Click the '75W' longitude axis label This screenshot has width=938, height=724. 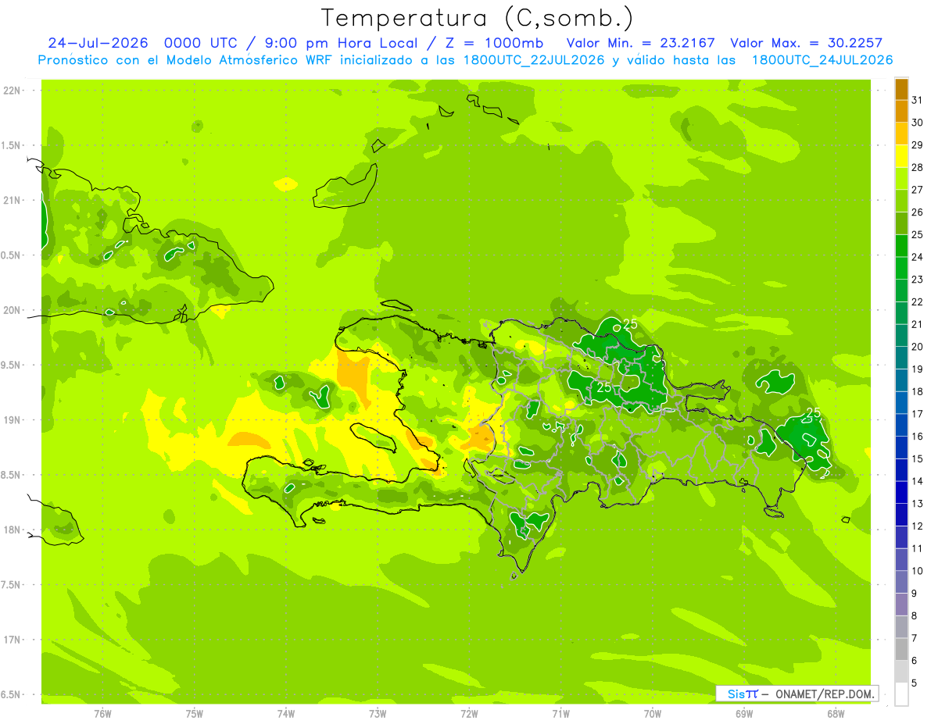pyautogui.click(x=195, y=713)
